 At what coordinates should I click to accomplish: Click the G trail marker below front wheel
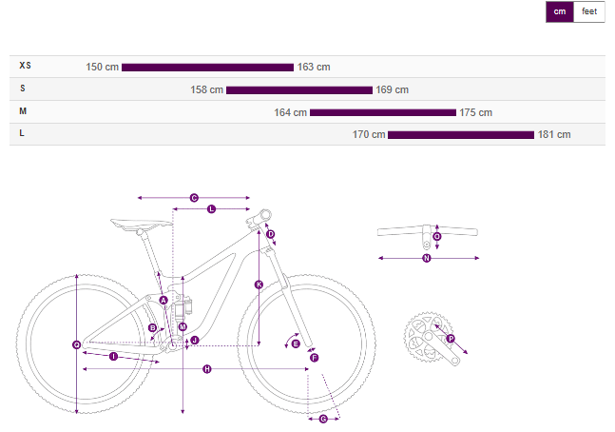[x=323, y=418]
